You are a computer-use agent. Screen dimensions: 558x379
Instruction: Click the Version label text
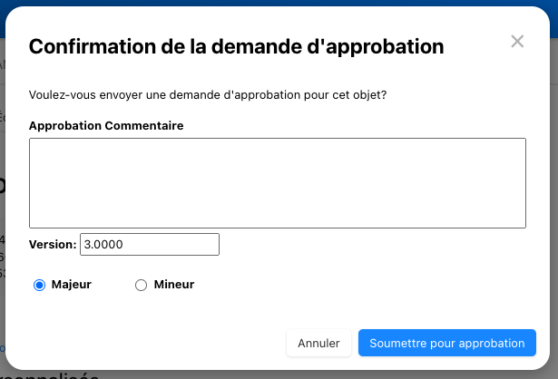click(x=53, y=245)
